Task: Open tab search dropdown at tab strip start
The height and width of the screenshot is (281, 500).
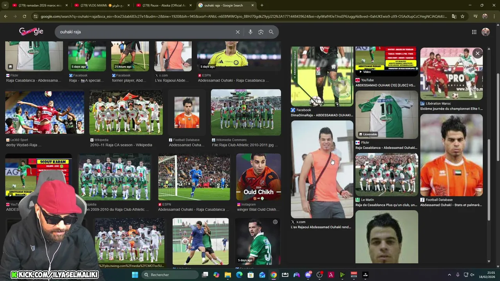Action: [5, 5]
